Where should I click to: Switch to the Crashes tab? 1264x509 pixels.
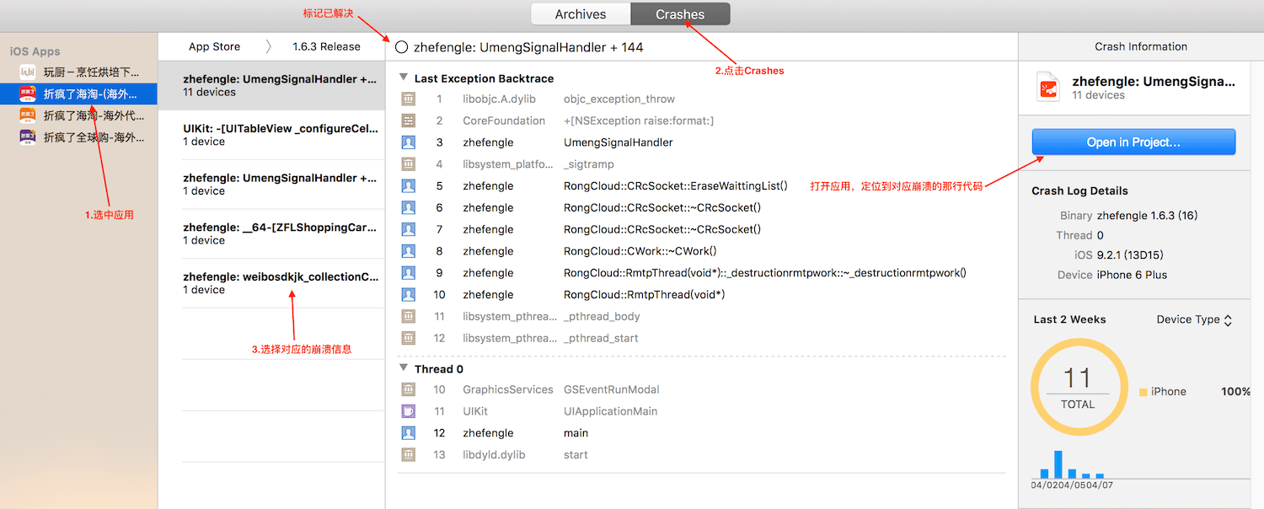pos(680,14)
